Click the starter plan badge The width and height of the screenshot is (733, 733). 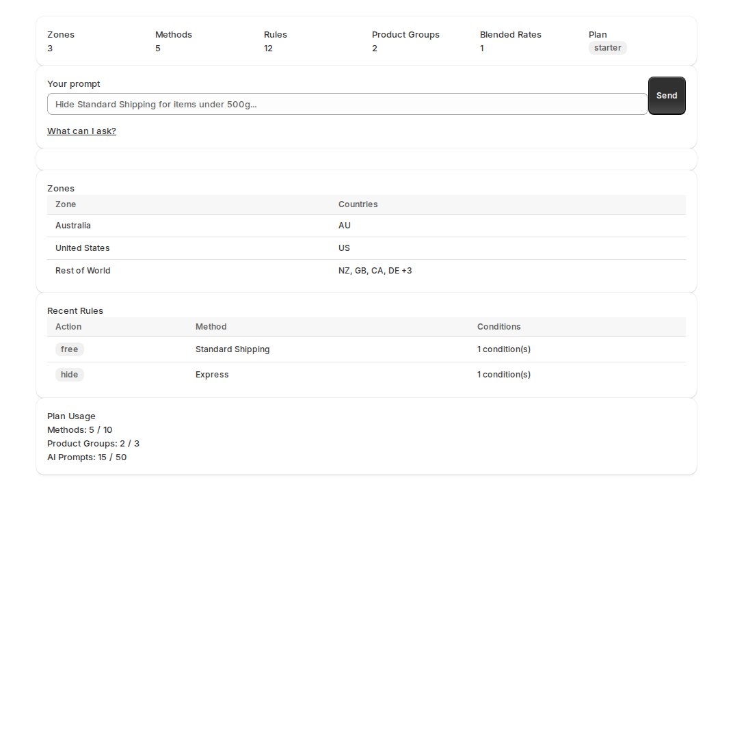tap(607, 48)
